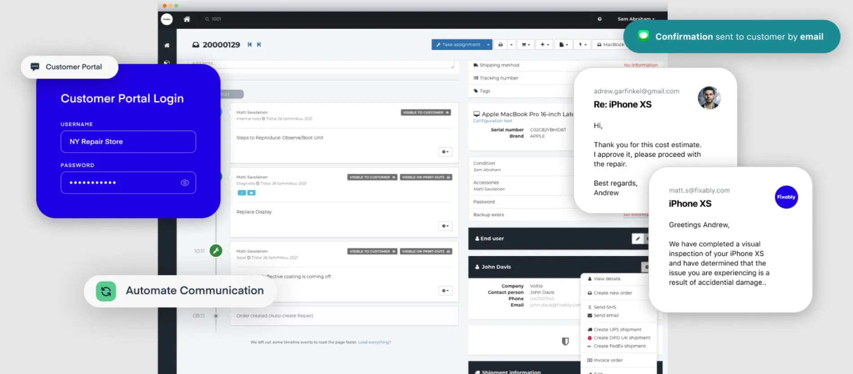The width and height of the screenshot is (853, 374).
Task: Select Send email from the menu
Action: point(606,315)
